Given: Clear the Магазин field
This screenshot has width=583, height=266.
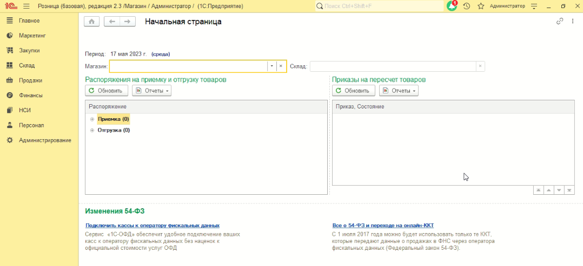Looking at the screenshot, I should click(x=281, y=66).
